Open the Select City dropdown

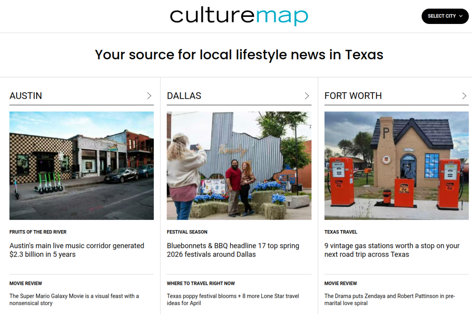[x=445, y=16]
